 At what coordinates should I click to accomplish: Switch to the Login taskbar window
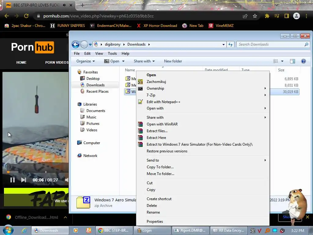coord(152,230)
